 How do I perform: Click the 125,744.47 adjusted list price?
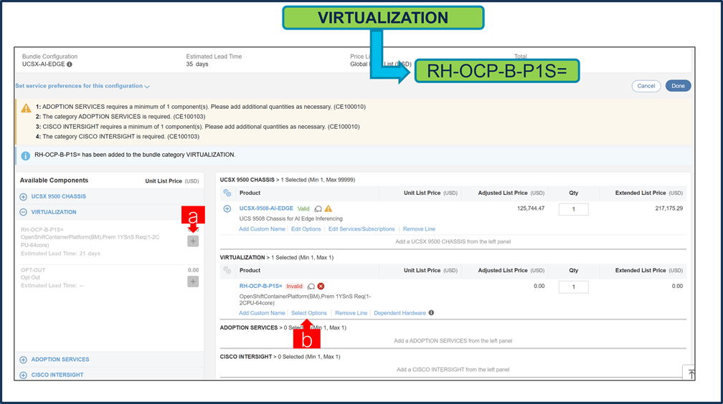click(531, 208)
